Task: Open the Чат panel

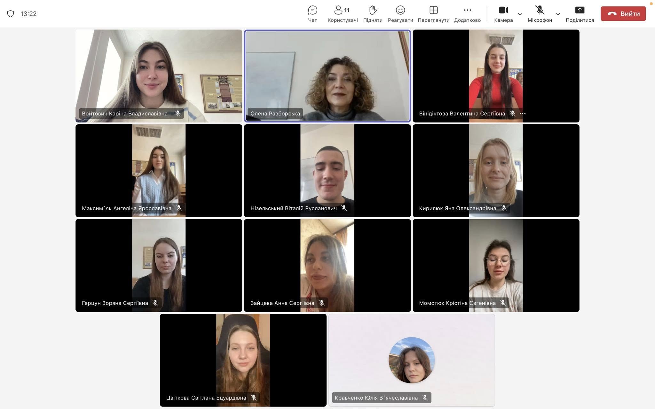Action: tap(312, 14)
